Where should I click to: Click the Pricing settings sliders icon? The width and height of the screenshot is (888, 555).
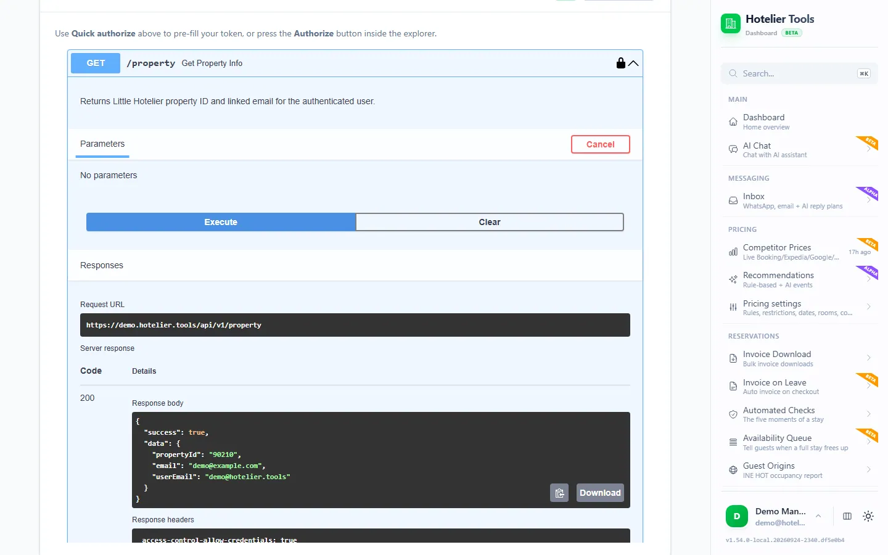point(733,307)
